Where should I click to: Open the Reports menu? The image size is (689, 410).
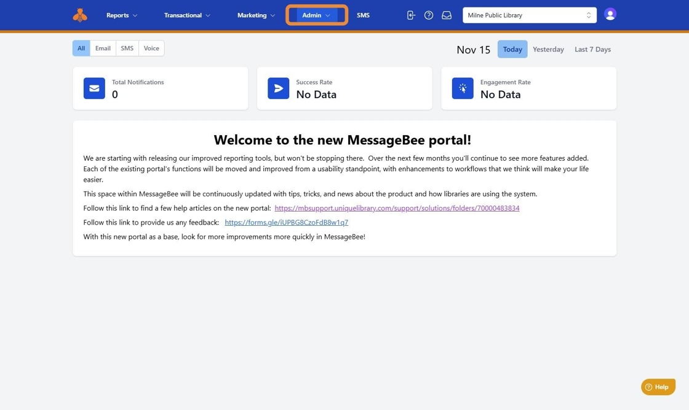pos(122,15)
